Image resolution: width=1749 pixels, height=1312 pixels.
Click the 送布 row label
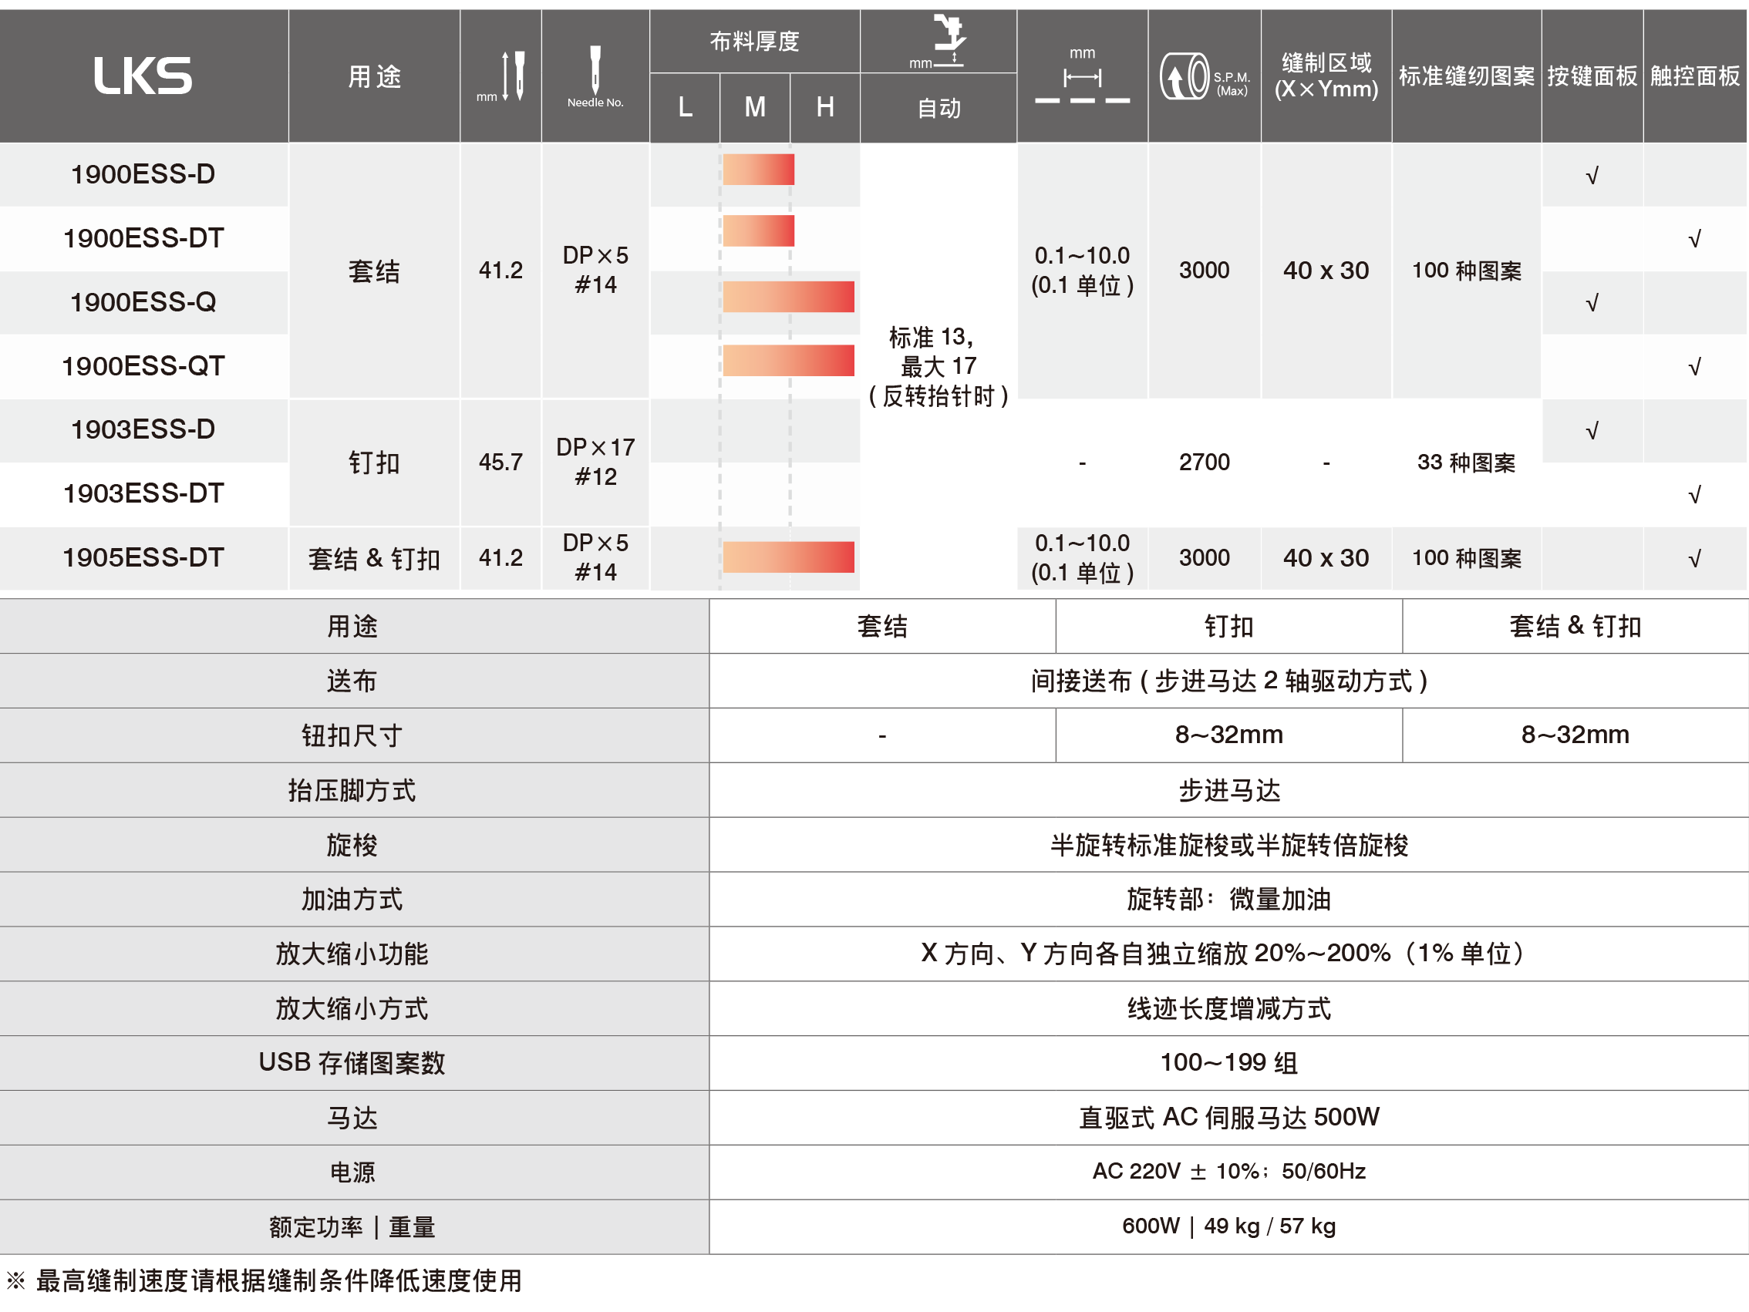click(x=352, y=681)
